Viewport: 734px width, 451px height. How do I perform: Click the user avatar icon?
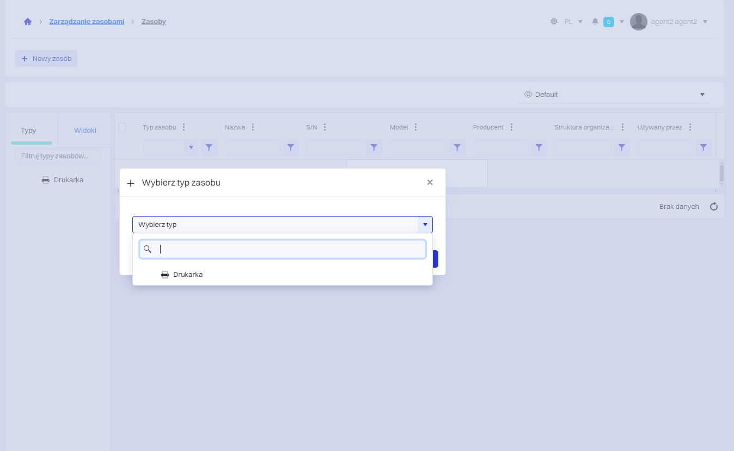tap(638, 22)
